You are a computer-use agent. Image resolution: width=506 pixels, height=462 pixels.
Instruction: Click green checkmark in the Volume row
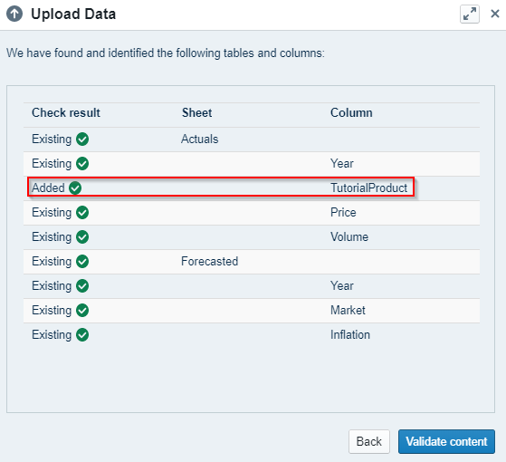[x=82, y=237]
